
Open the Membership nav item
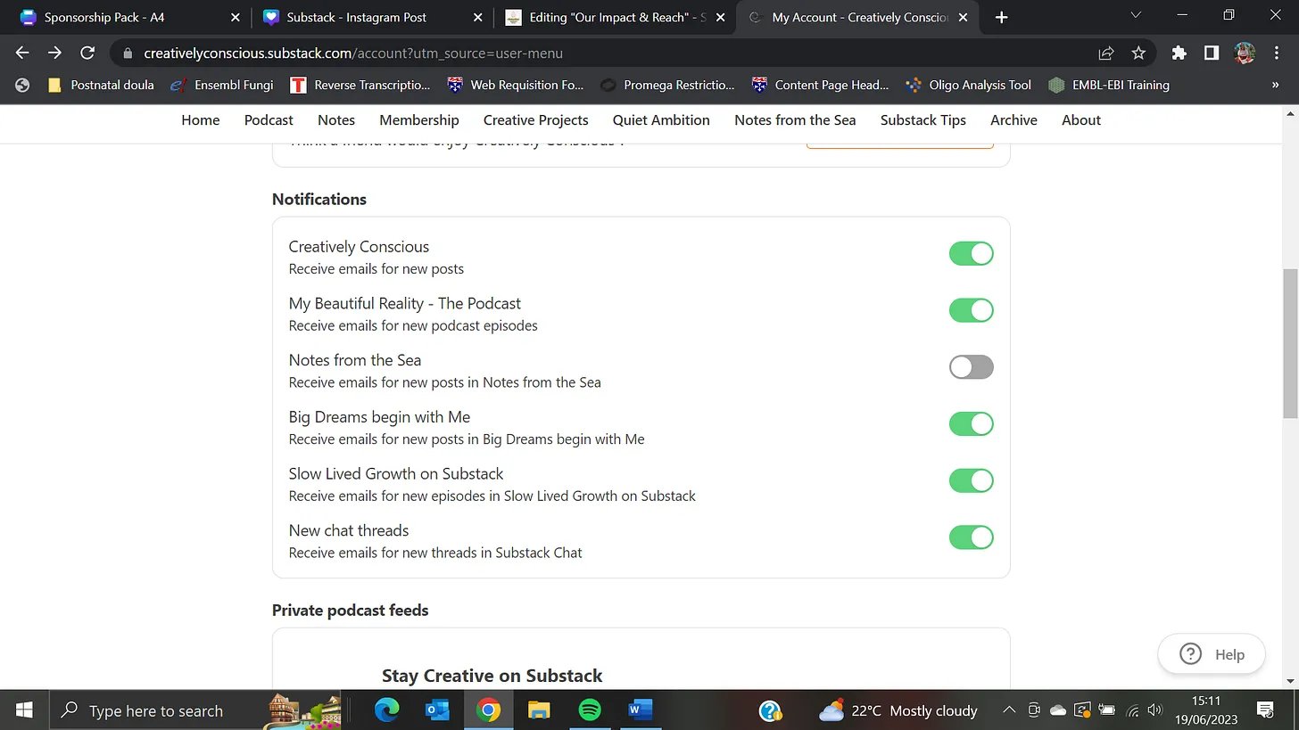tap(419, 120)
